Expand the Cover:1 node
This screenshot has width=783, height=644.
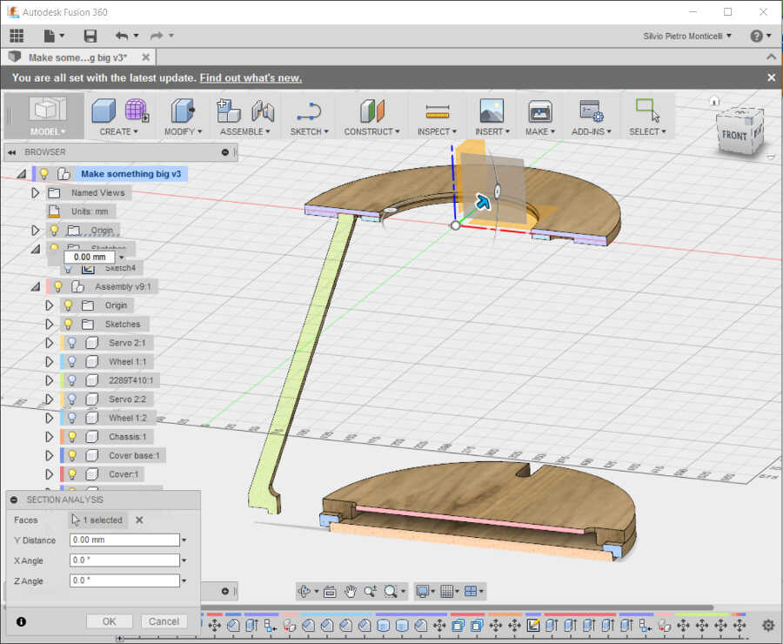pos(49,474)
